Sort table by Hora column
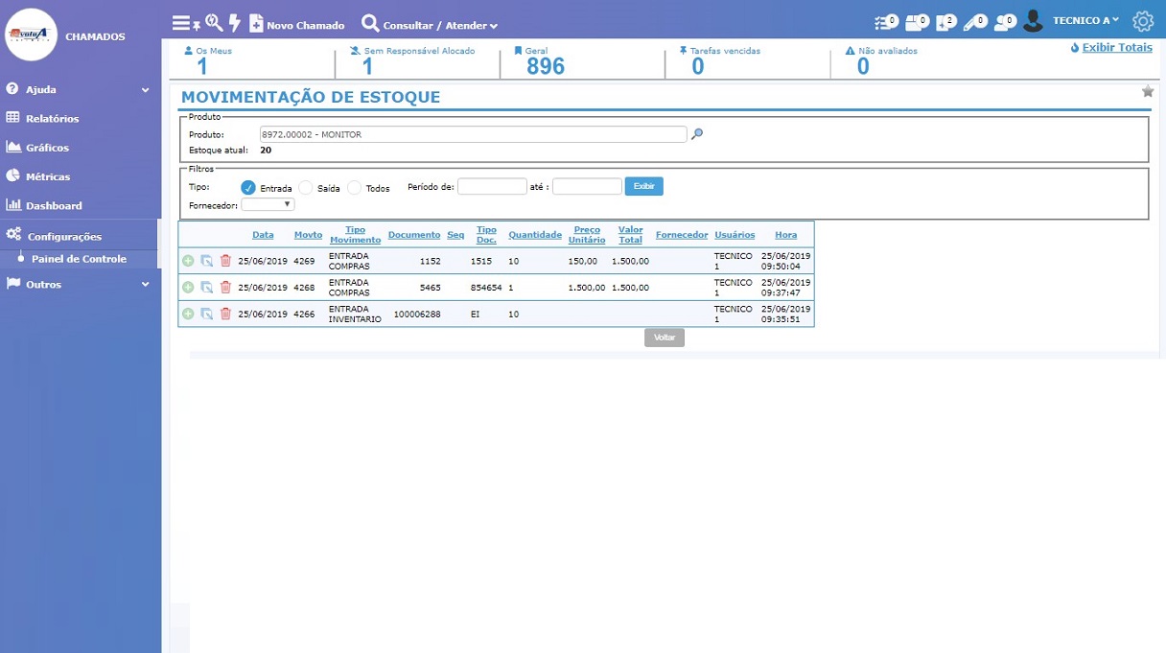 coord(785,235)
